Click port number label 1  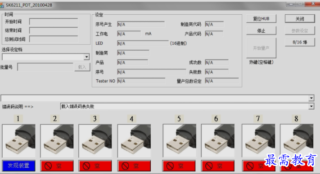tap(18, 118)
